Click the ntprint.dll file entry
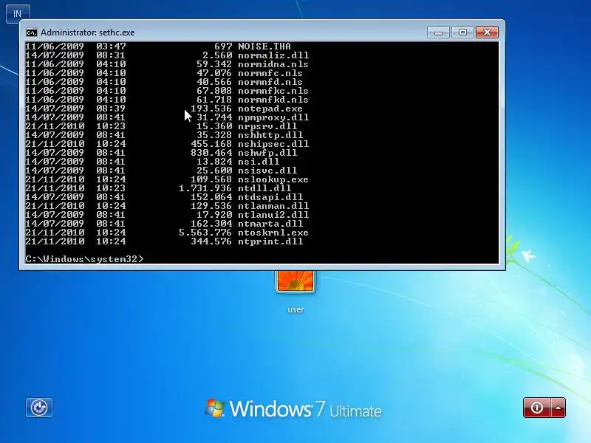The width and height of the screenshot is (591, 443). click(270, 241)
